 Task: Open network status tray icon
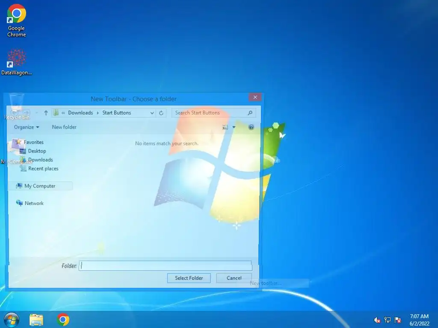pos(388,320)
